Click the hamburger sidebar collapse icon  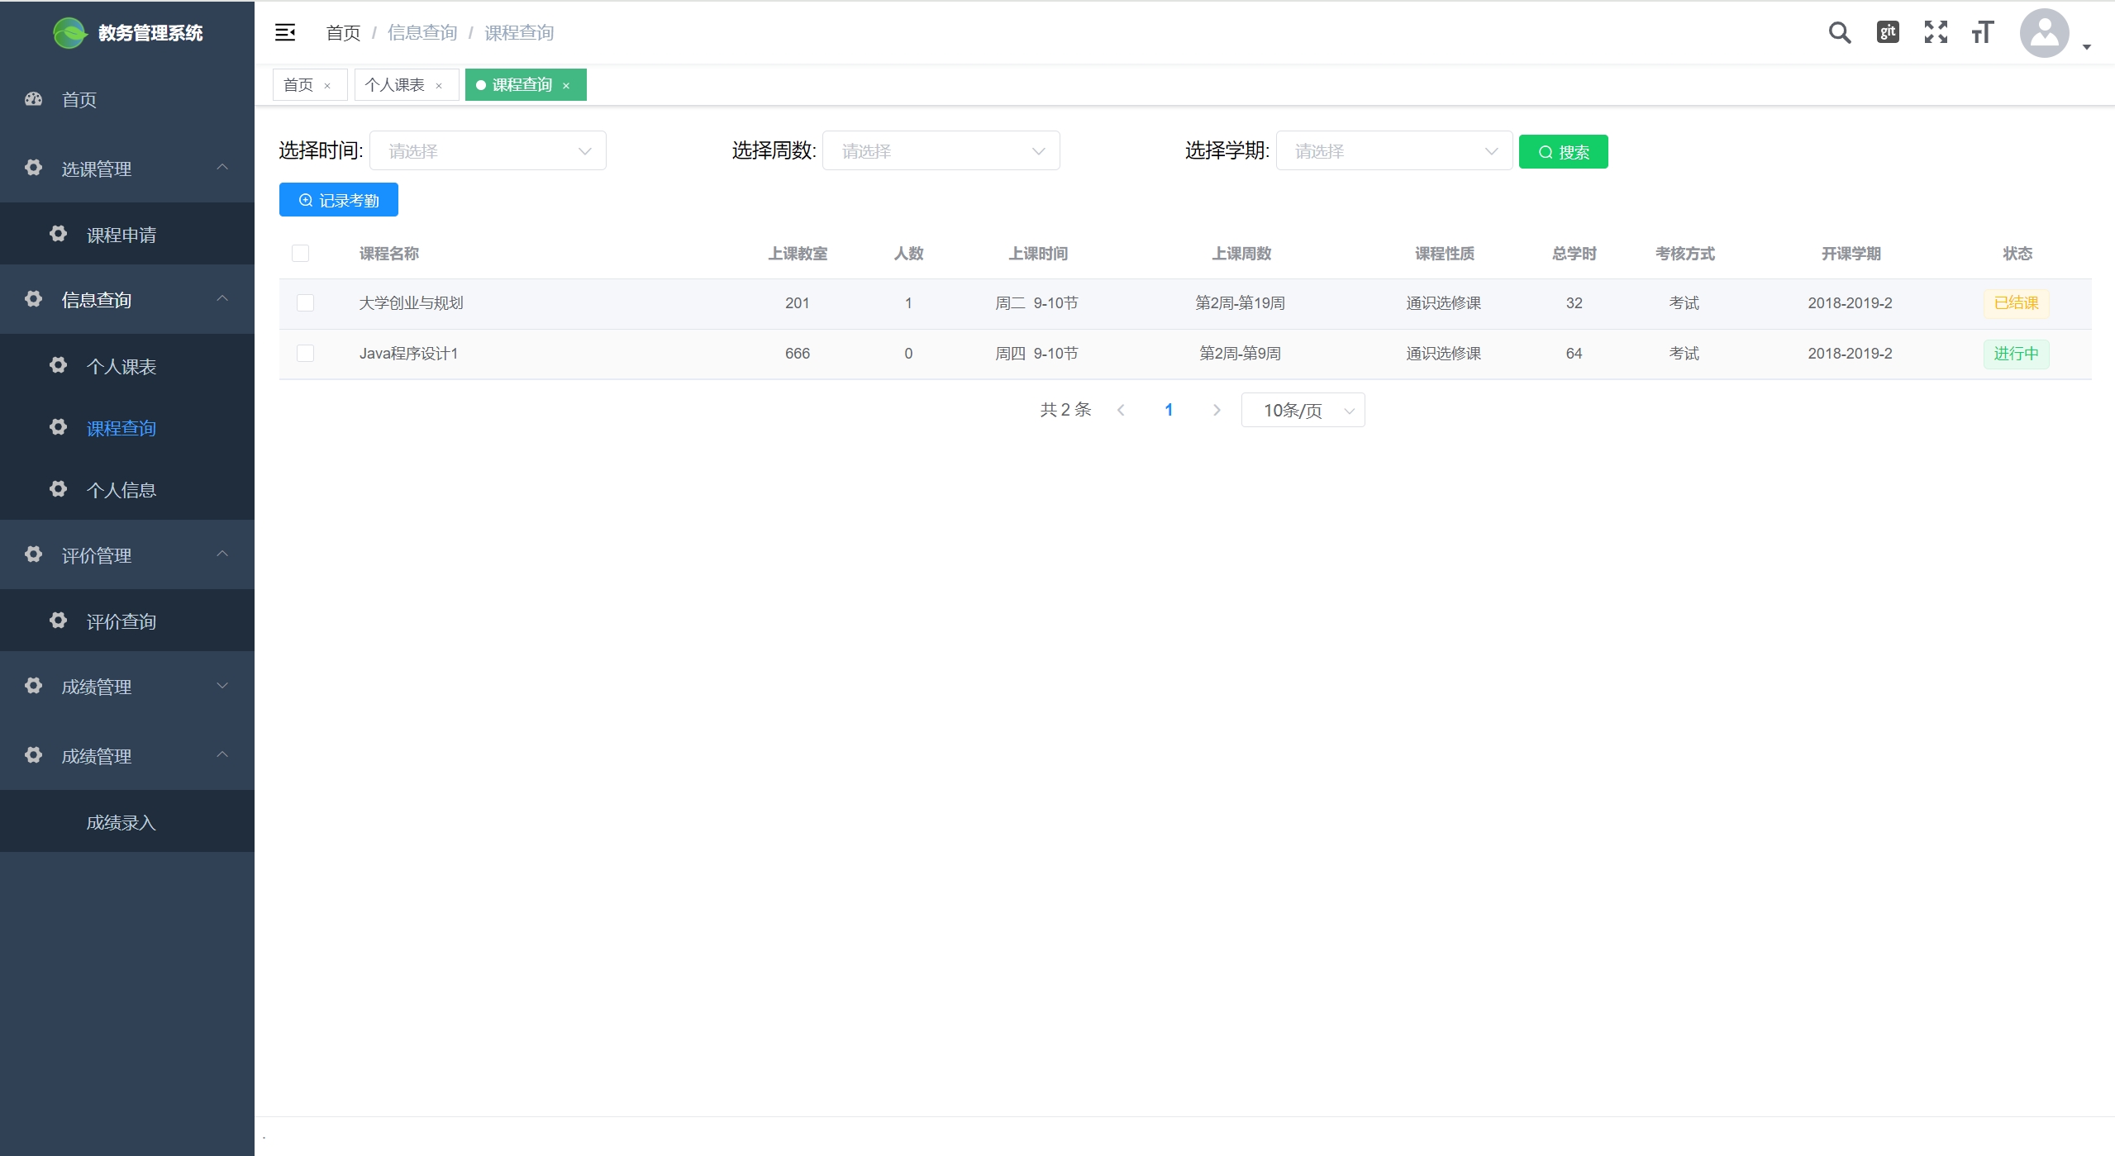coord(285,32)
